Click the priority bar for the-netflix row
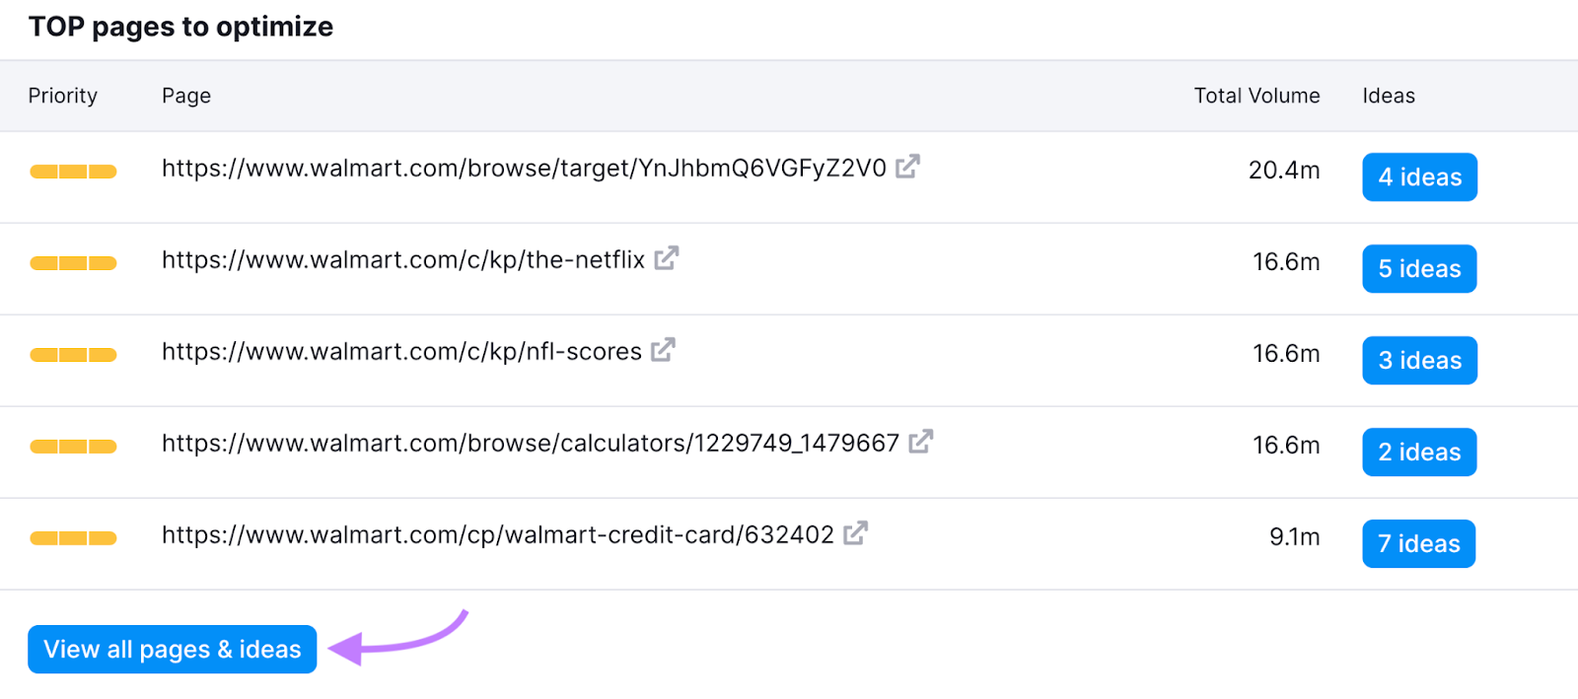This screenshot has width=1578, height=699. tap(73, 263)
